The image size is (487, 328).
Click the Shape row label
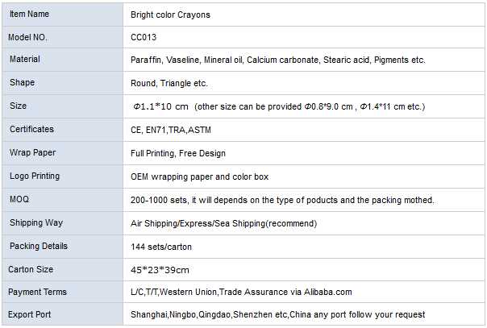pos(23,83)
